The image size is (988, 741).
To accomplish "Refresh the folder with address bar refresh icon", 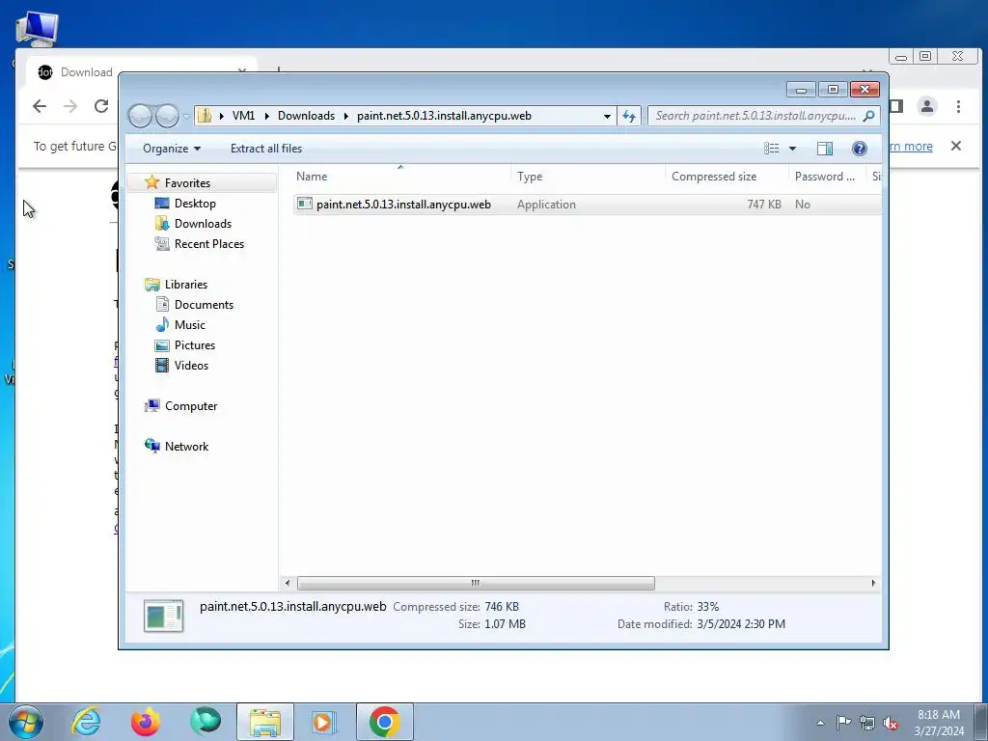I will [x=629, y=116].
